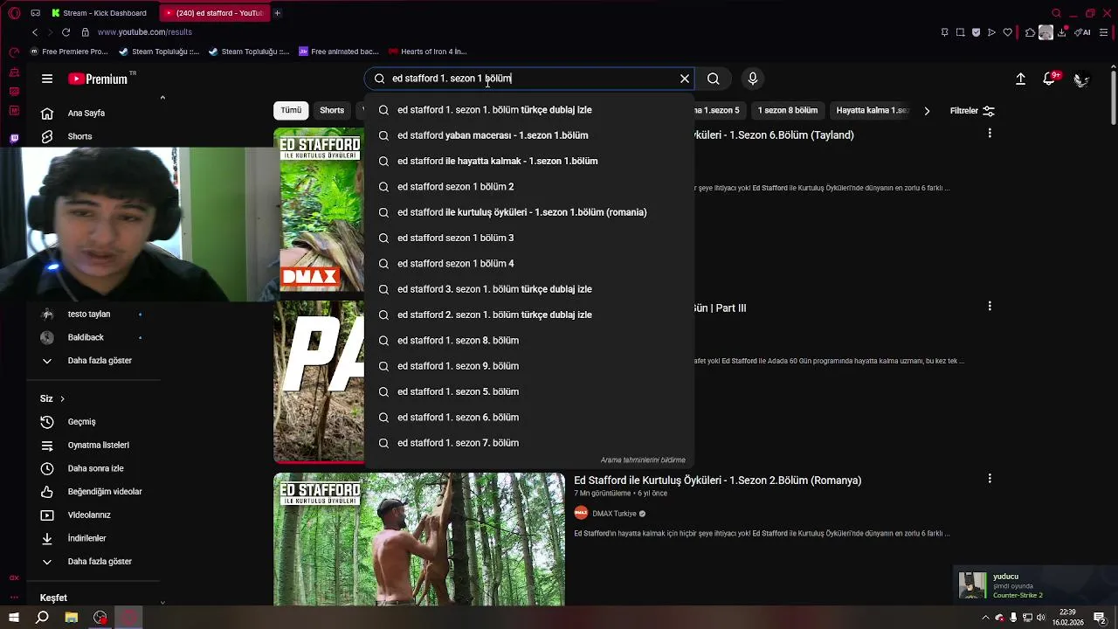Click the taskbar volume icon
This screenshot has width=1118, height=629.
click(x=1040, y=618)
